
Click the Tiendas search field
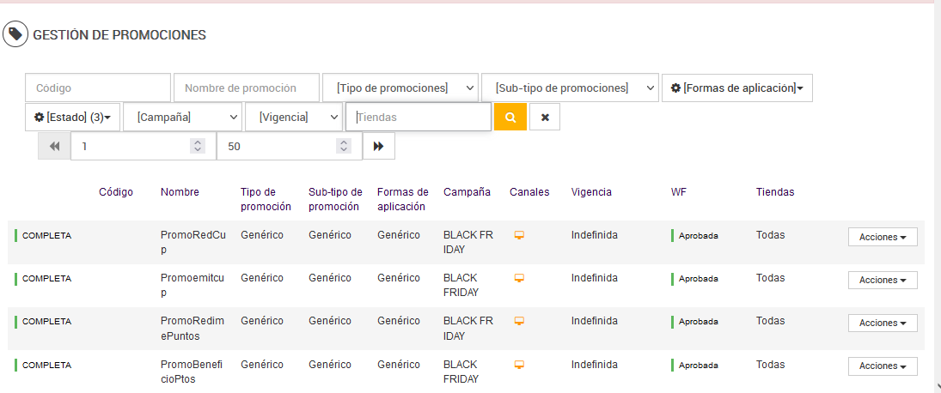[419, 117]
